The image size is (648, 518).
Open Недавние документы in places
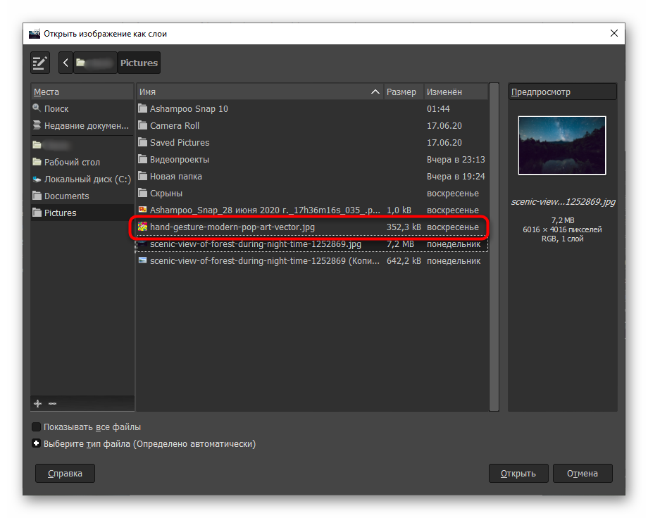click(82, 125)
